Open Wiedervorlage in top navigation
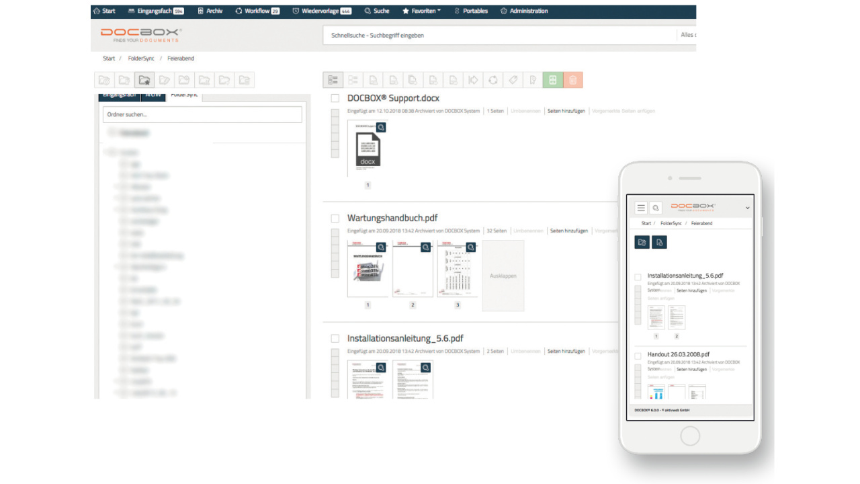Image resolution: width=860 pixels, height=484 pixels. (x=322, y=11)
